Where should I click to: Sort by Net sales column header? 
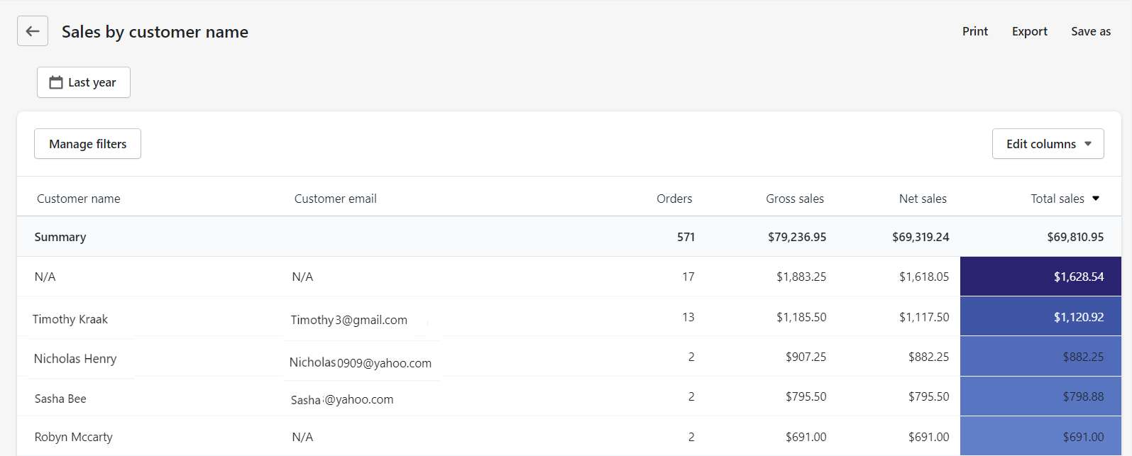pyautogui.click(x=923, y=199)
